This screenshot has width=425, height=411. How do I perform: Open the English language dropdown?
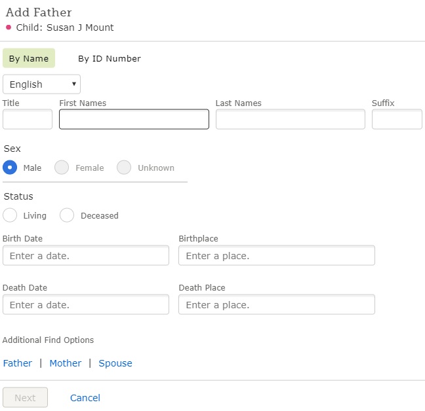[41, 84]
